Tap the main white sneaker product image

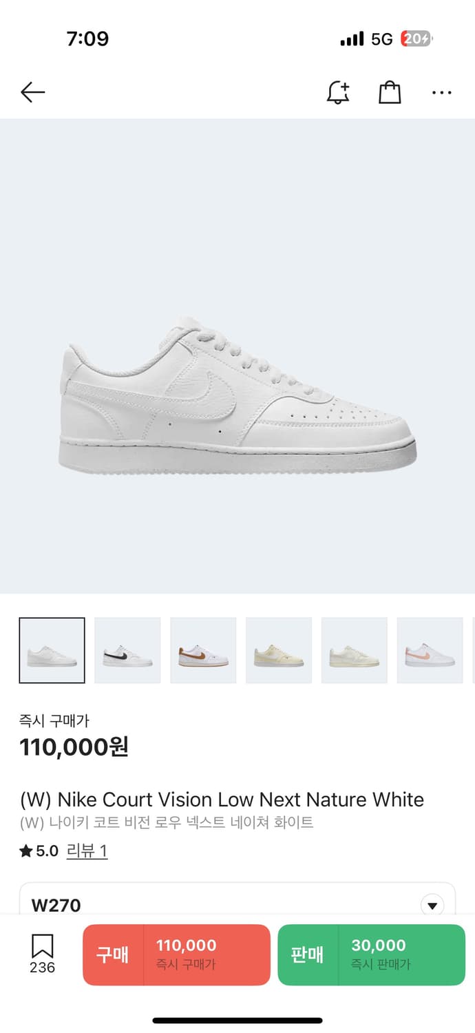pyautogui.click(x=237, y=396)
